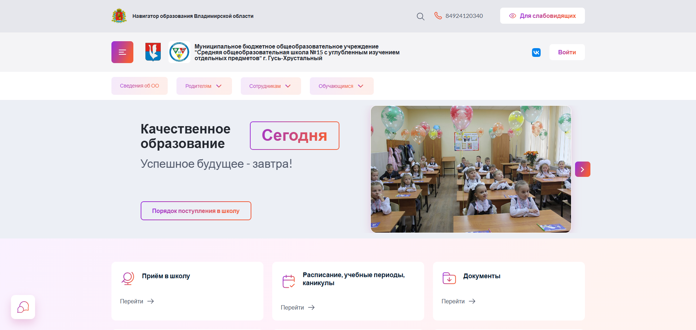Click the Порядок поступления в школу button
The image size is (696, 330).
(x=196, y=211)
